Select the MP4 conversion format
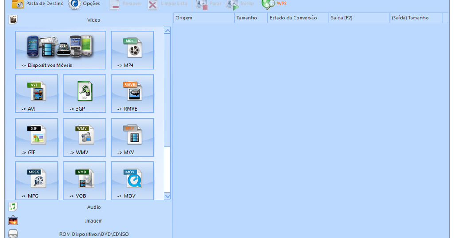 (133, 50)
